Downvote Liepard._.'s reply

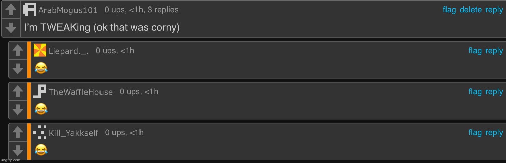tap(17, 69)
